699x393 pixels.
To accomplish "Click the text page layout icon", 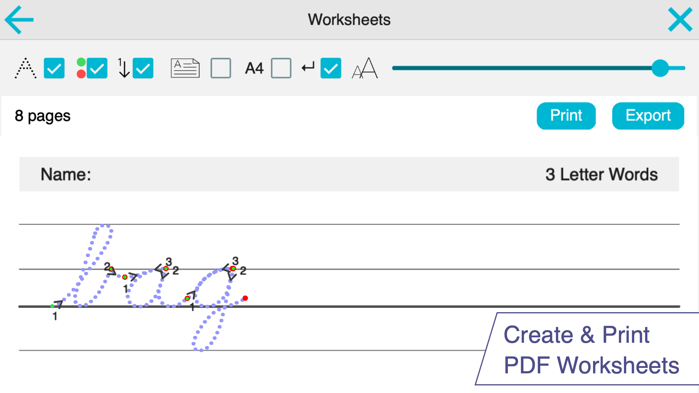I will 185,68.
